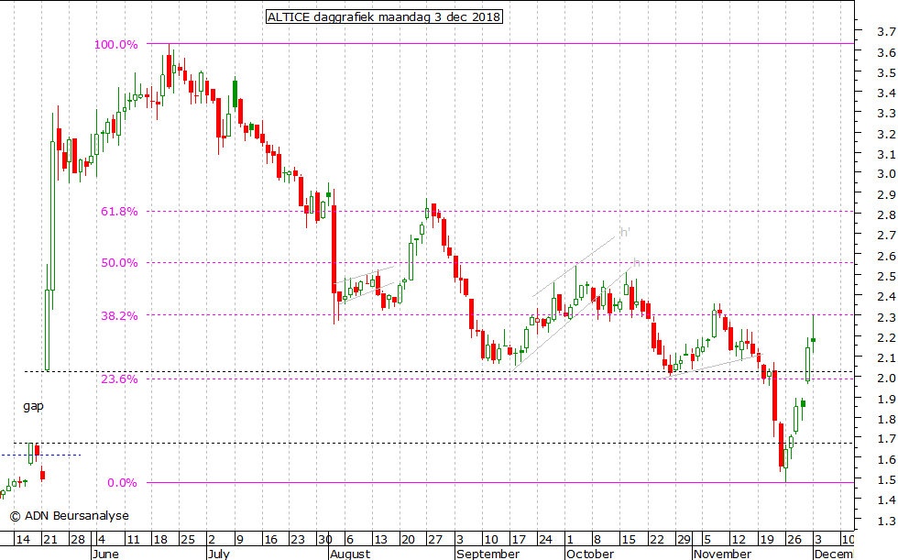Click the date label 9 on the time axis

click(x=239, y=540)
